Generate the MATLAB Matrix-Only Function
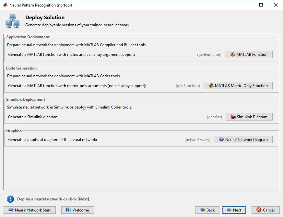This screenshot has width=283, height=217. [x=238, y=86]
